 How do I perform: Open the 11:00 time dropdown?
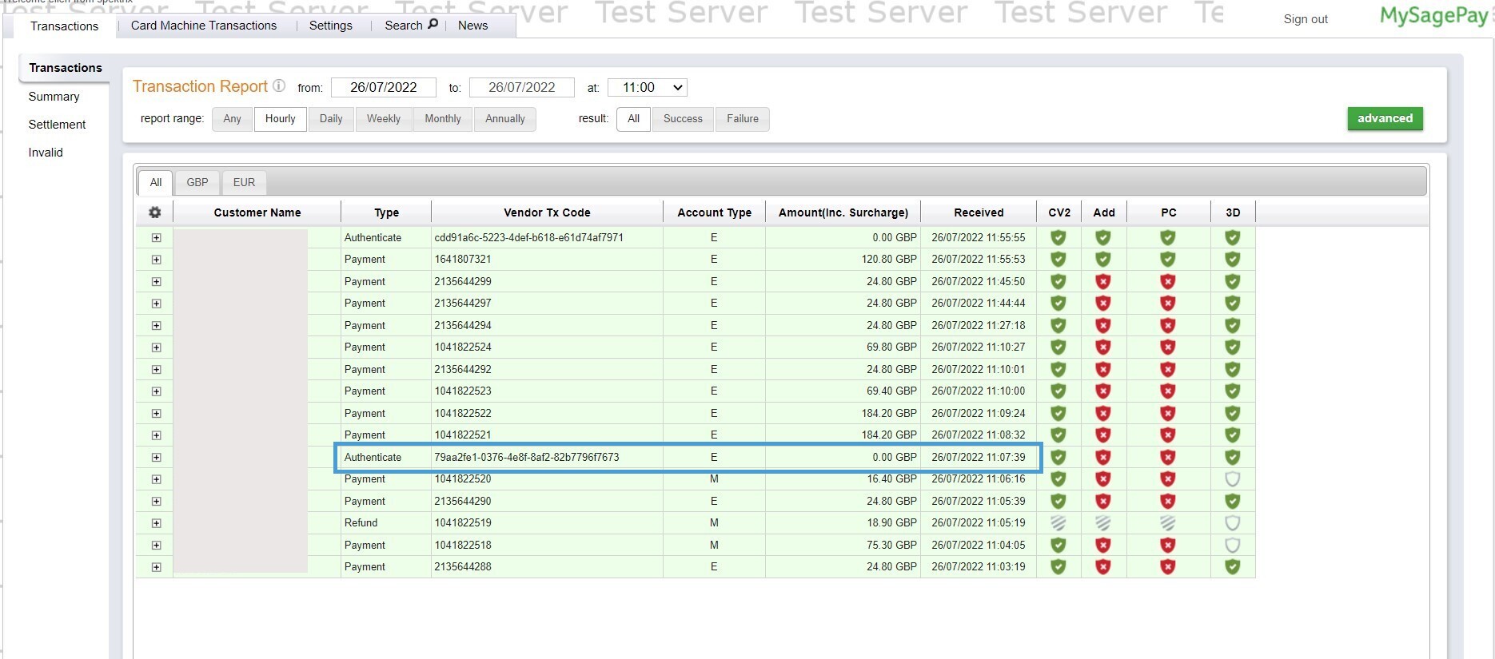click(648, 88)
